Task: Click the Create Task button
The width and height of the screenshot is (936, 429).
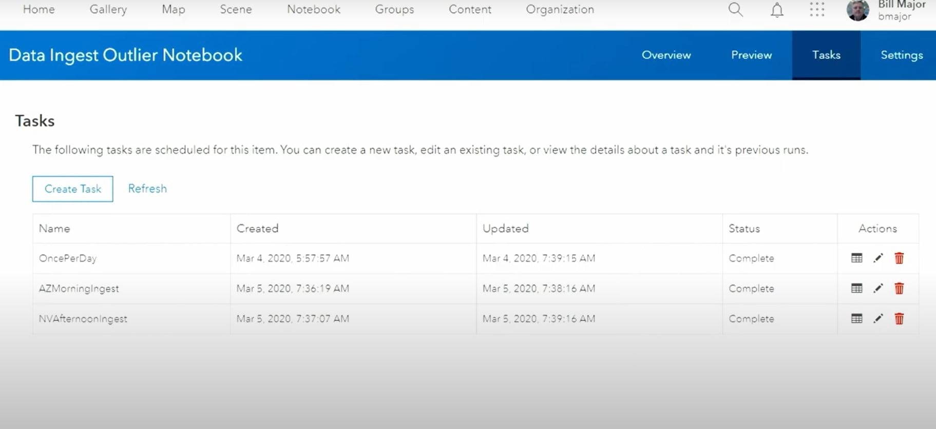Action: 73,189
